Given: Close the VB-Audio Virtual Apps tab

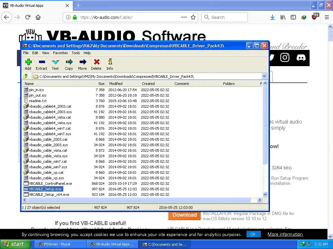Looking at the screenshot, I should [x=67, y=6].
